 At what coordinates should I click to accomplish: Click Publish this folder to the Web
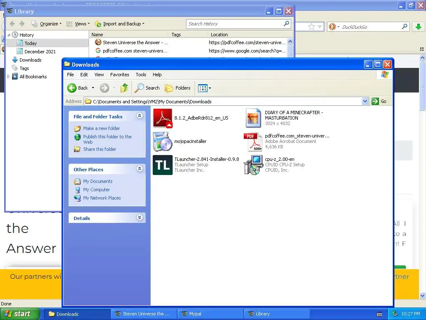(107, 139)
